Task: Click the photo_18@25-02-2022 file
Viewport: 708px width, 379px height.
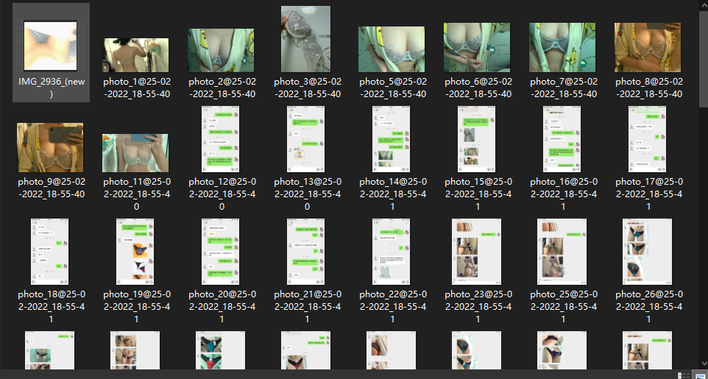Action: [50, 252]
